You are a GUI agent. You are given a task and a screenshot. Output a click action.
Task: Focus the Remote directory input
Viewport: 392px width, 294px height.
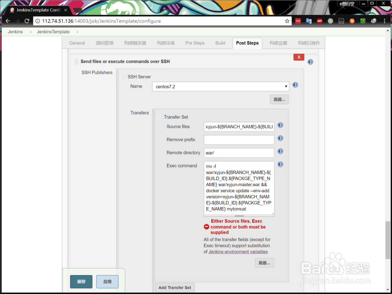click(x=239, y=153)
